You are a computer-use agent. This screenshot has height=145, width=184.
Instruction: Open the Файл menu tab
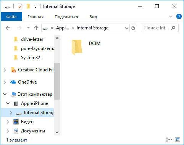pos(11,17)
